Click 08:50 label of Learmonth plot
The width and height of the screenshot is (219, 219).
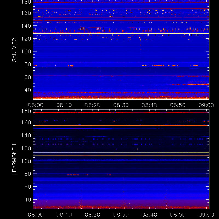pyautogui.click(x=178, y=215)
